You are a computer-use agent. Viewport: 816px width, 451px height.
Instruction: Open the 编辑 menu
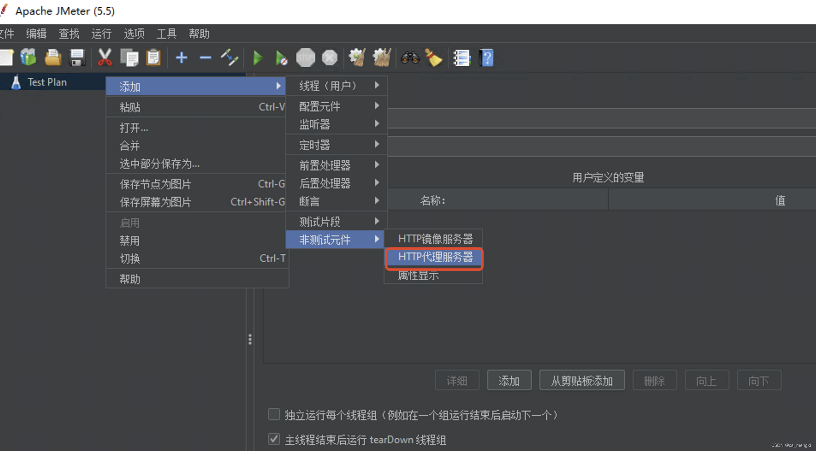click(36, 33)
